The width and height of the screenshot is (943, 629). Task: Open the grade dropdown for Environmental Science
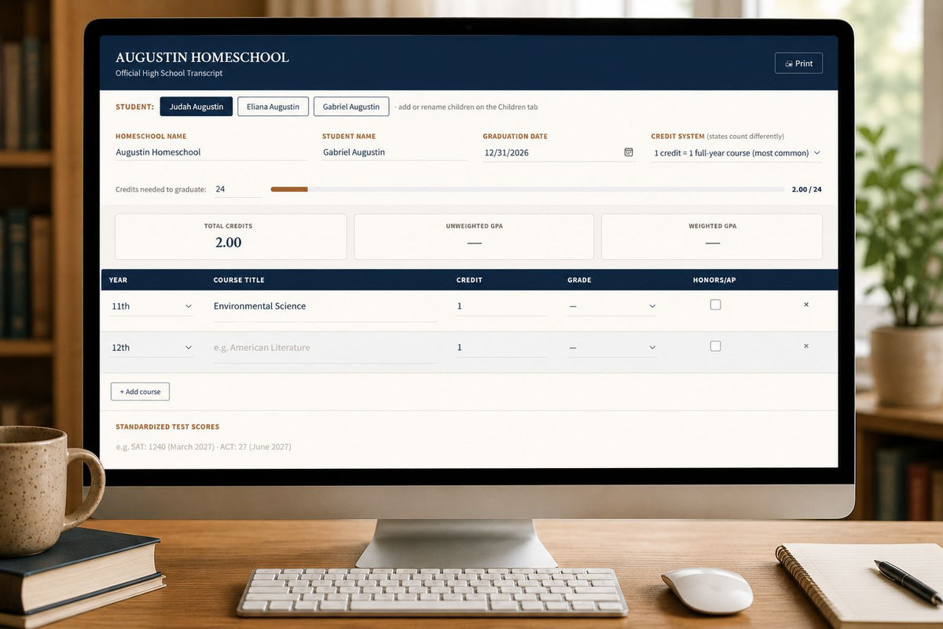coord(612,306)
